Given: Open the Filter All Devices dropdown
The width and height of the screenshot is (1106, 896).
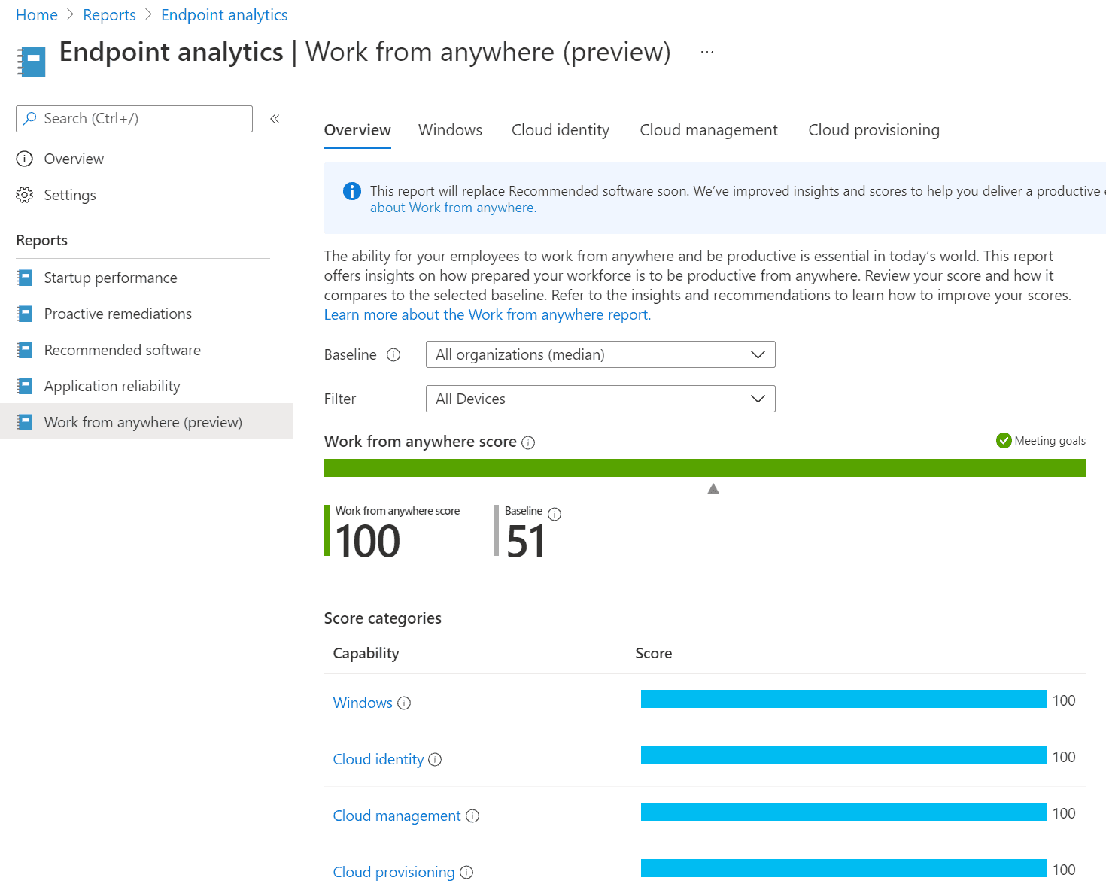Looking at the screenshot, I should 600,399.
